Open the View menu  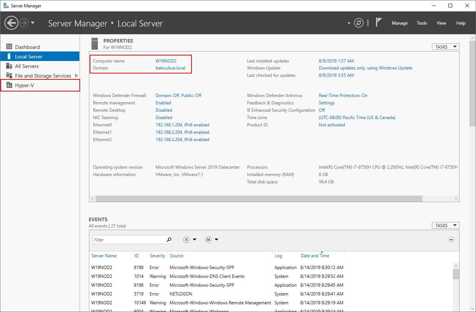click(441, 23)
